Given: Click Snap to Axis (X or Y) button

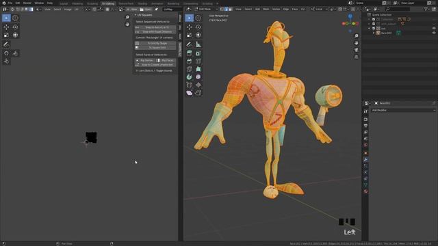Looking at the screenshot, I should (x=155, y=27).
